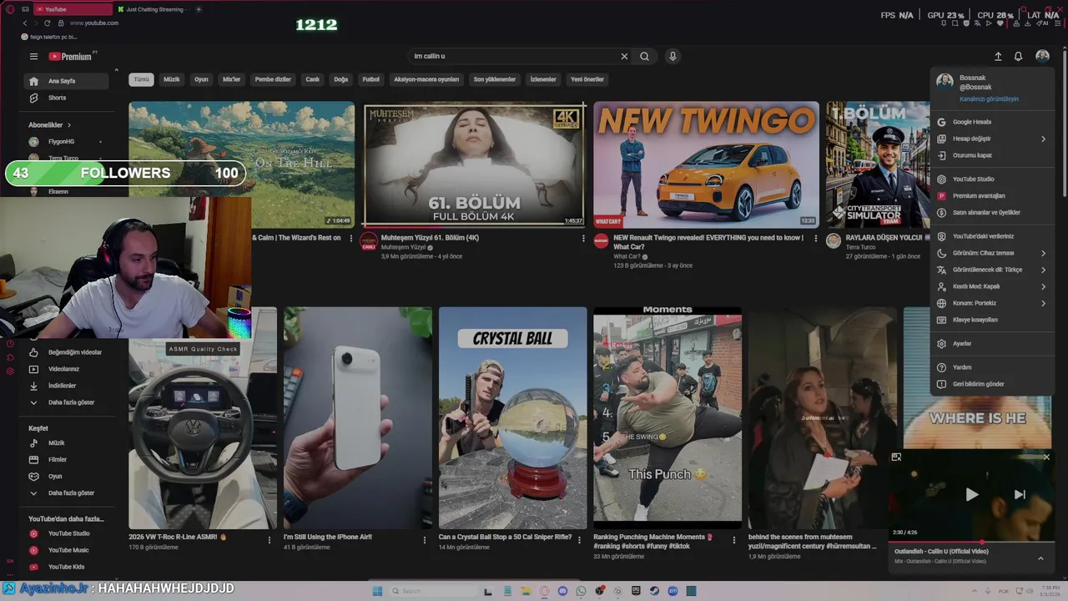Click the account avatar in header
Viewport: 1068px width, 601px height.
[x=1043, y=57]
